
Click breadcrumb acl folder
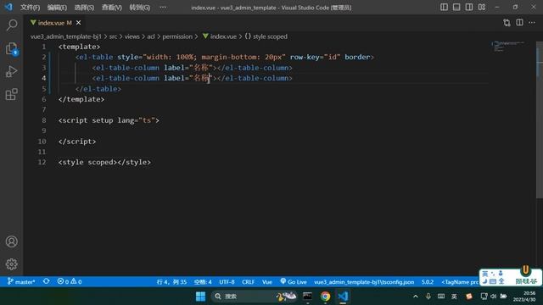click(151, 36)
